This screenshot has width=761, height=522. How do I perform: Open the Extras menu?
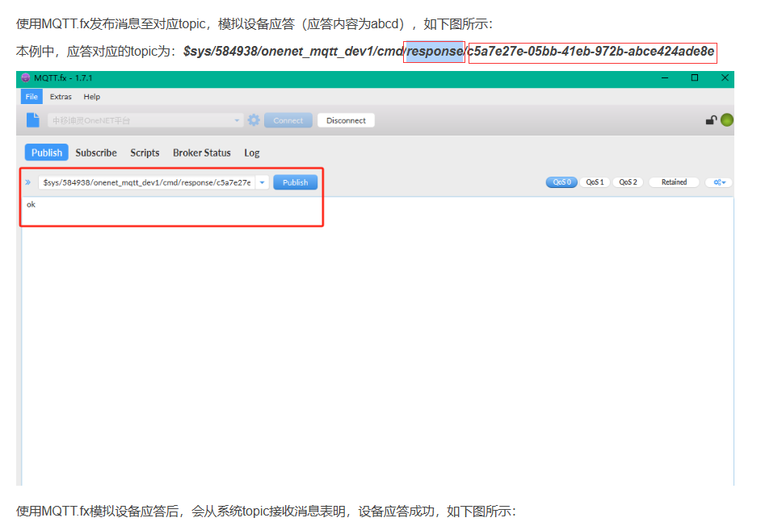pyautogui.click(x=61, y=97)
